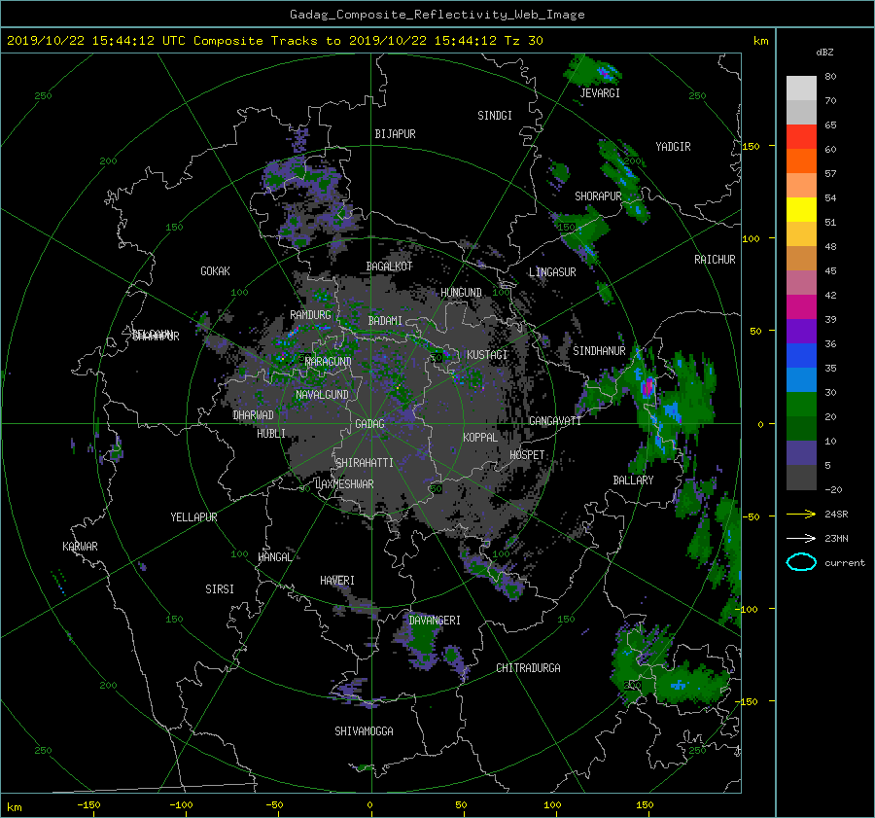Select the bright green 20-30 dBZ swatch
Image resolution: width=875 pixels, height=818 pixels.
click(801, 405)
